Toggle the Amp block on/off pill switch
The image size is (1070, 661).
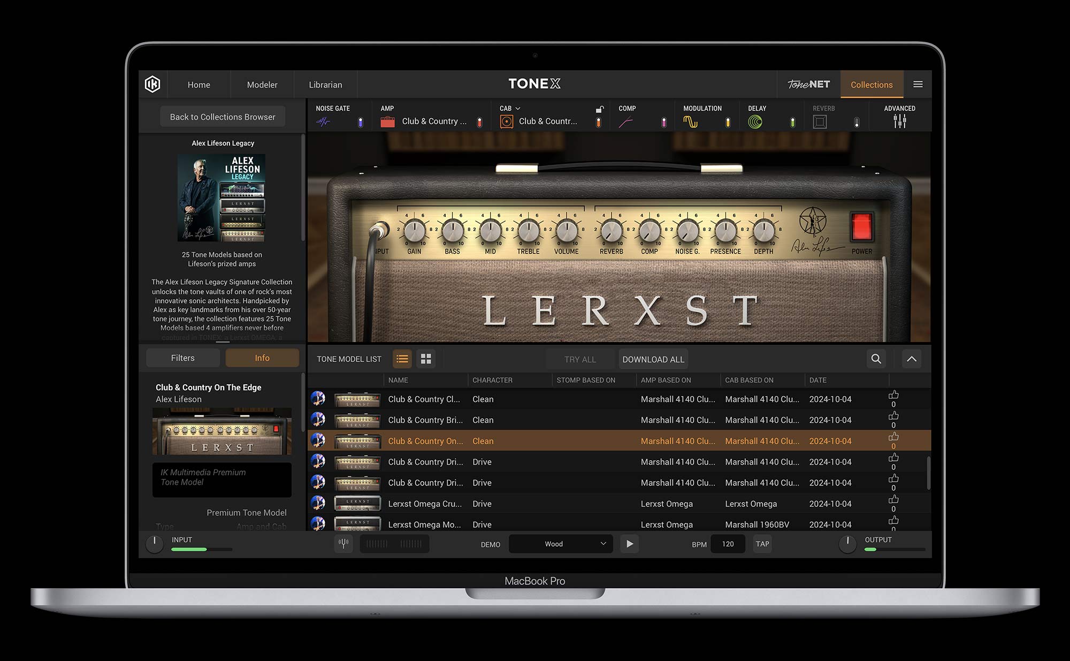(x=479, y=121)
